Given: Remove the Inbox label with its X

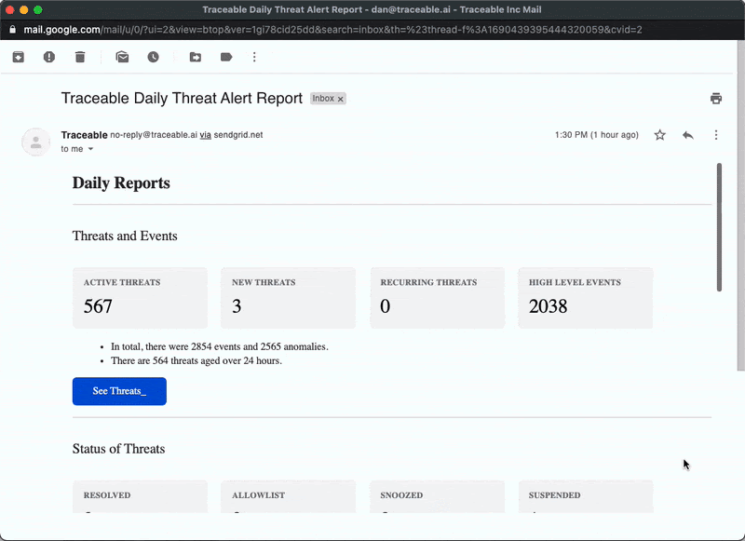Looking at the screenshot, I should (x=341, y=99).
